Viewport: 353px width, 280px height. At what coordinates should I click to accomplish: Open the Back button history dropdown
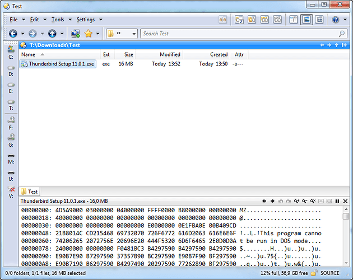click(23, 34)
